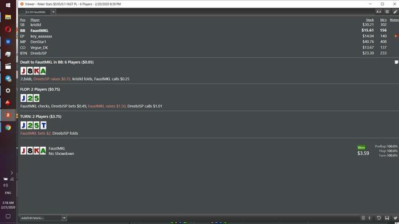Viewport: 399px width, 224px height.
Task: Click the 3:18 AM clock in tray
Action: coord(8,203)
